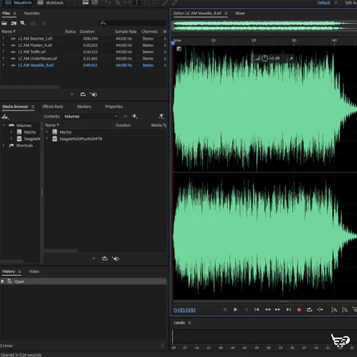The width and height of the screenshot is (357, 357).
Task: Open the Contents Volumes dropdown
Action: (91, 116)
